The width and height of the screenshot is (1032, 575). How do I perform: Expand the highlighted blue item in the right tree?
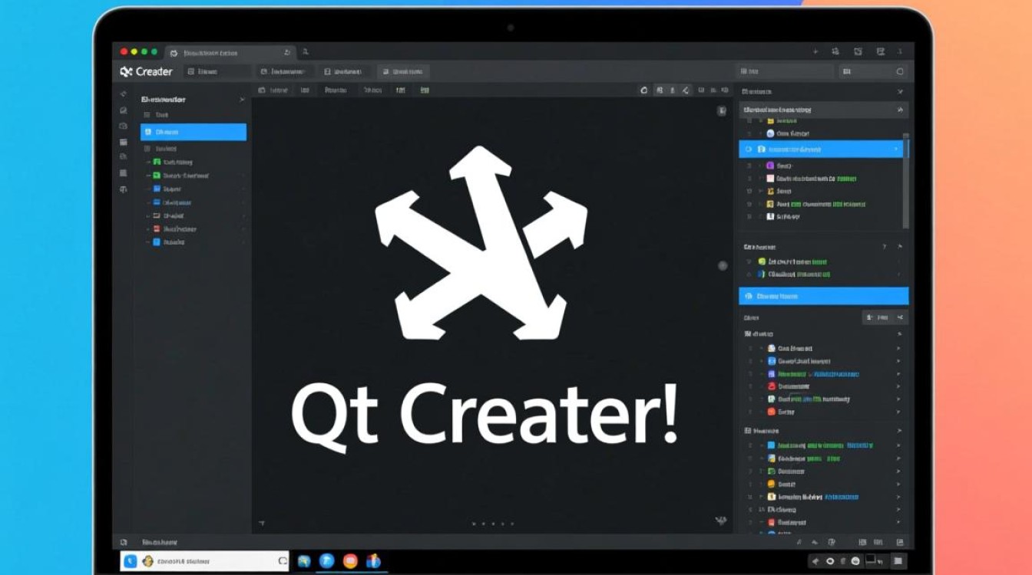pyautogui.click(x=896, y=149)
